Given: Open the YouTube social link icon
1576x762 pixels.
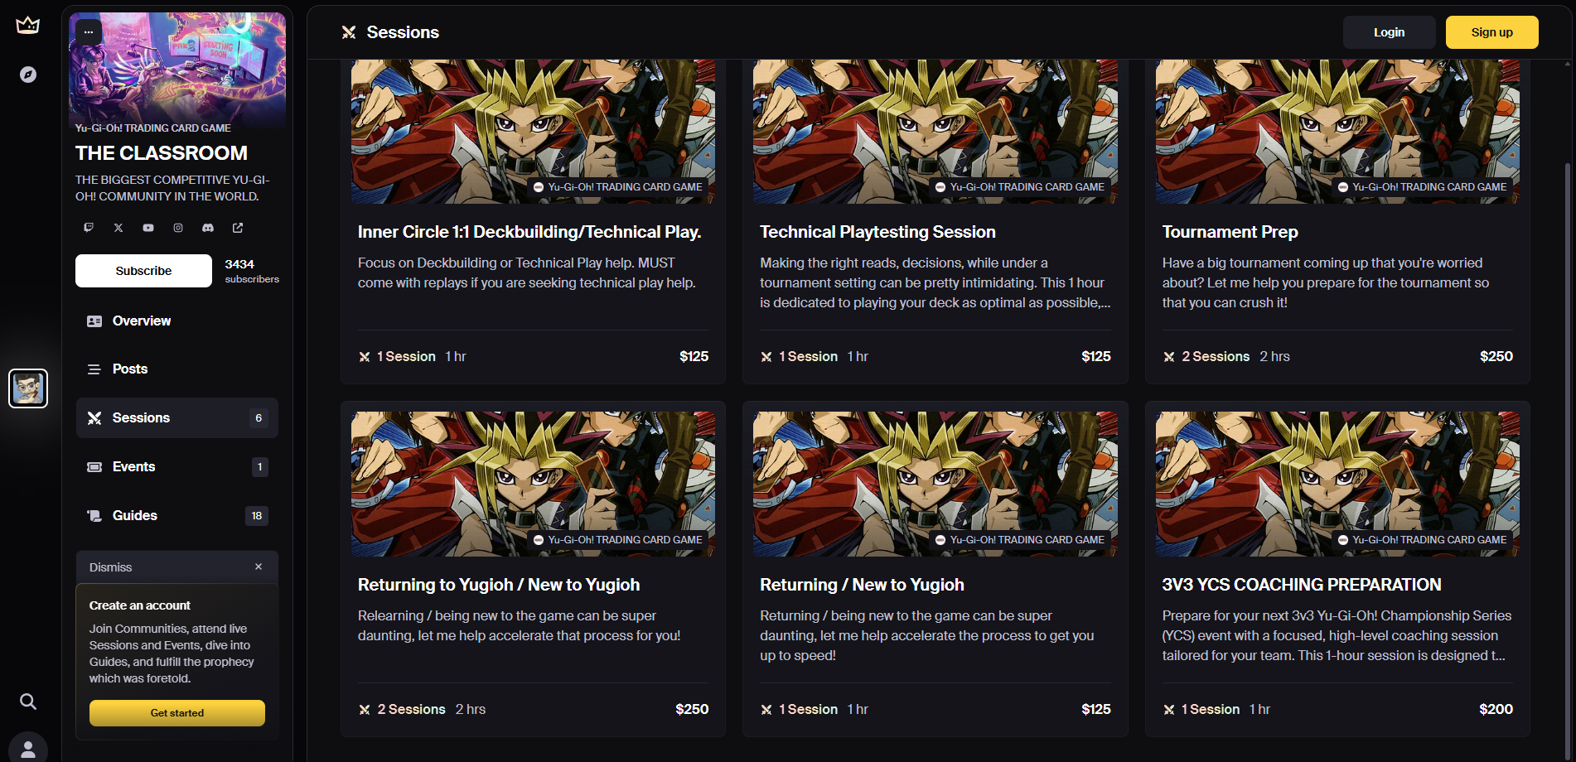Looking at the screenshot, I should click(148, 228).
